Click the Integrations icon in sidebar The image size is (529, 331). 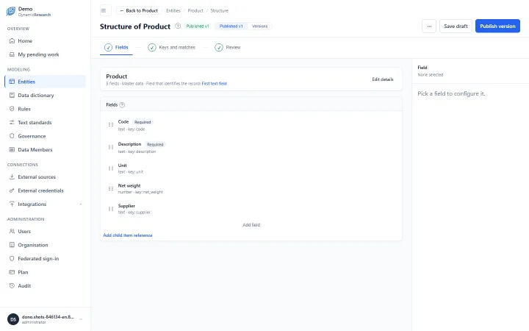[12, 204]
